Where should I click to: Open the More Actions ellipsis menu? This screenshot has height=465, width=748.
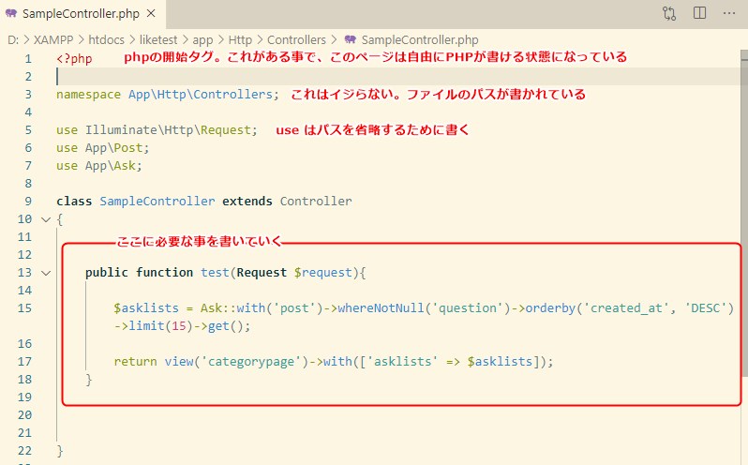pyautogui.click(x=729, y=13)
